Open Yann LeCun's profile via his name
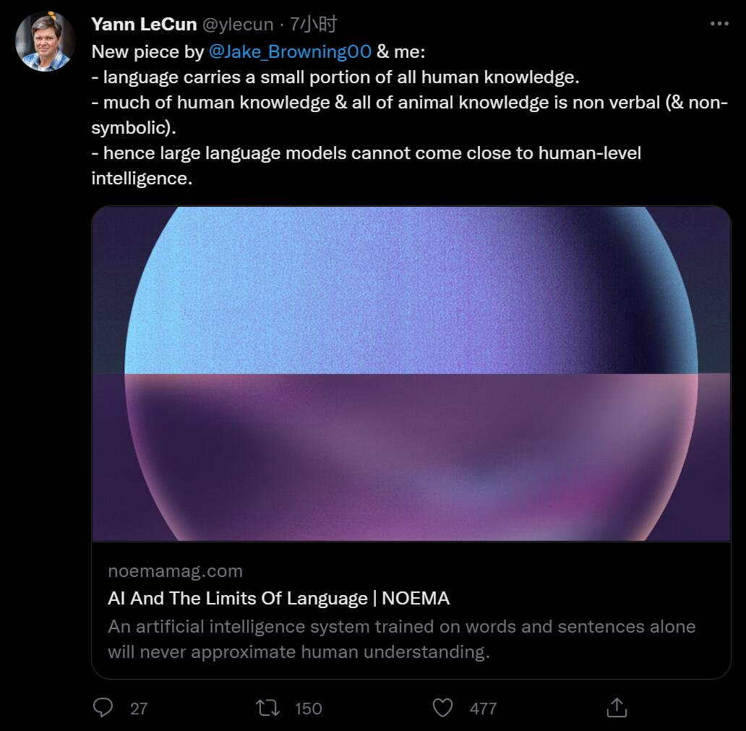 pos(143,23)
